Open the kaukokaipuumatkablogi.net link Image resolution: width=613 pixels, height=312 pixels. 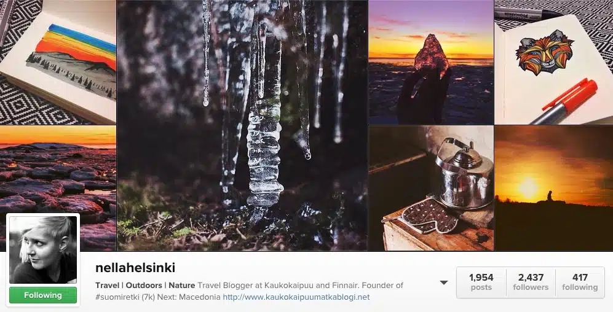(x=296, y=297)
